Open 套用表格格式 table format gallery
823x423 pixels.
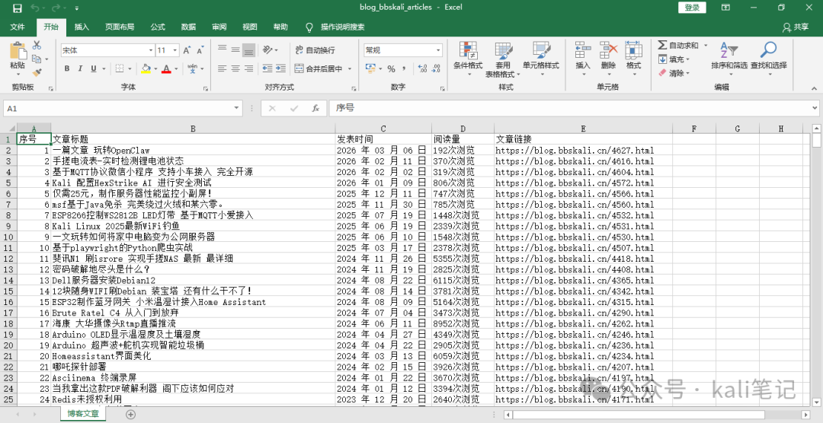[504, 59]
